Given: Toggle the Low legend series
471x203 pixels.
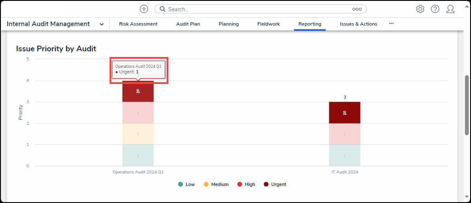Looking at the screenshot, I should point(187,184).
